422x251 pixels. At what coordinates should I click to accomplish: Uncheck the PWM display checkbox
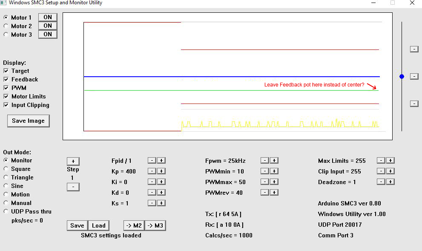6,88
